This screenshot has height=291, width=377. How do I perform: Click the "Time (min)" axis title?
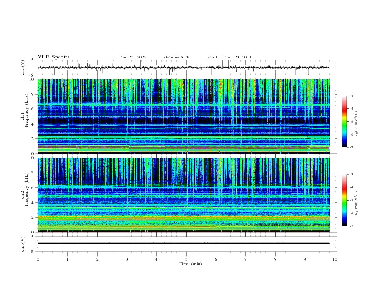[190, 264]
